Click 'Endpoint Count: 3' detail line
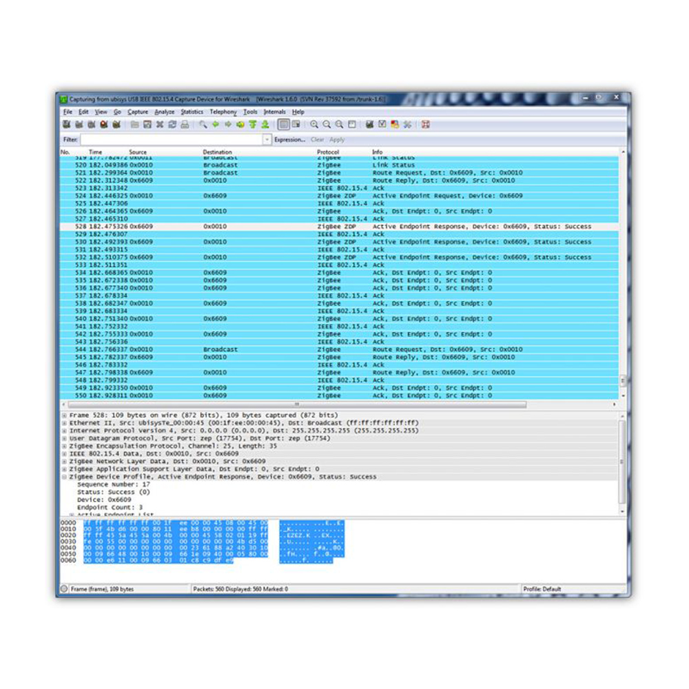Viewport: 689px width, 689px height. point(110,508)
